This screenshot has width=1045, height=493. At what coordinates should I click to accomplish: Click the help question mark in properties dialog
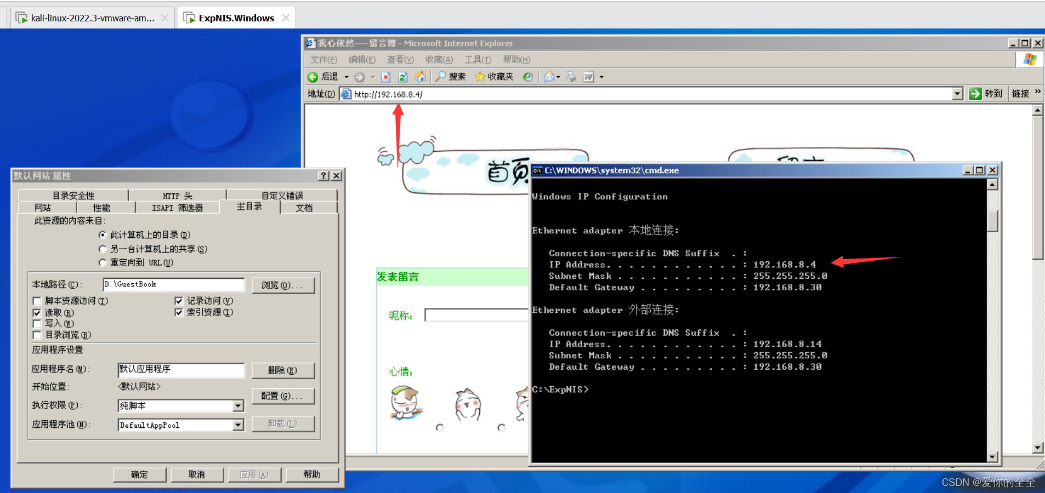coord(324,176)
